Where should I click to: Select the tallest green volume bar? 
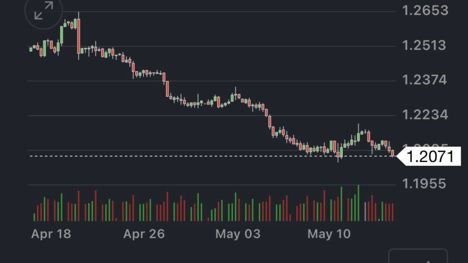(x=358, y=203)
